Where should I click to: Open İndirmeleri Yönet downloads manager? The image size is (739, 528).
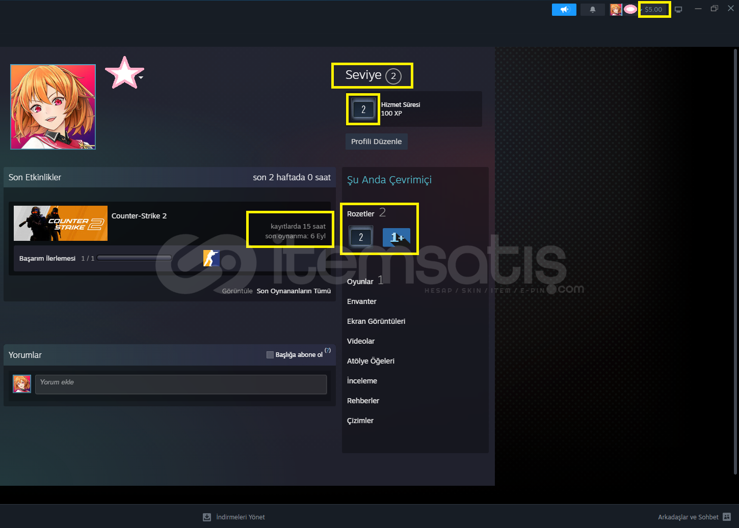coord(241,517)
